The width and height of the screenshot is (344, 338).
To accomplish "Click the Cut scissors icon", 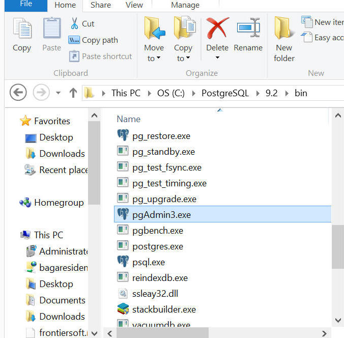I will [74, 23].
